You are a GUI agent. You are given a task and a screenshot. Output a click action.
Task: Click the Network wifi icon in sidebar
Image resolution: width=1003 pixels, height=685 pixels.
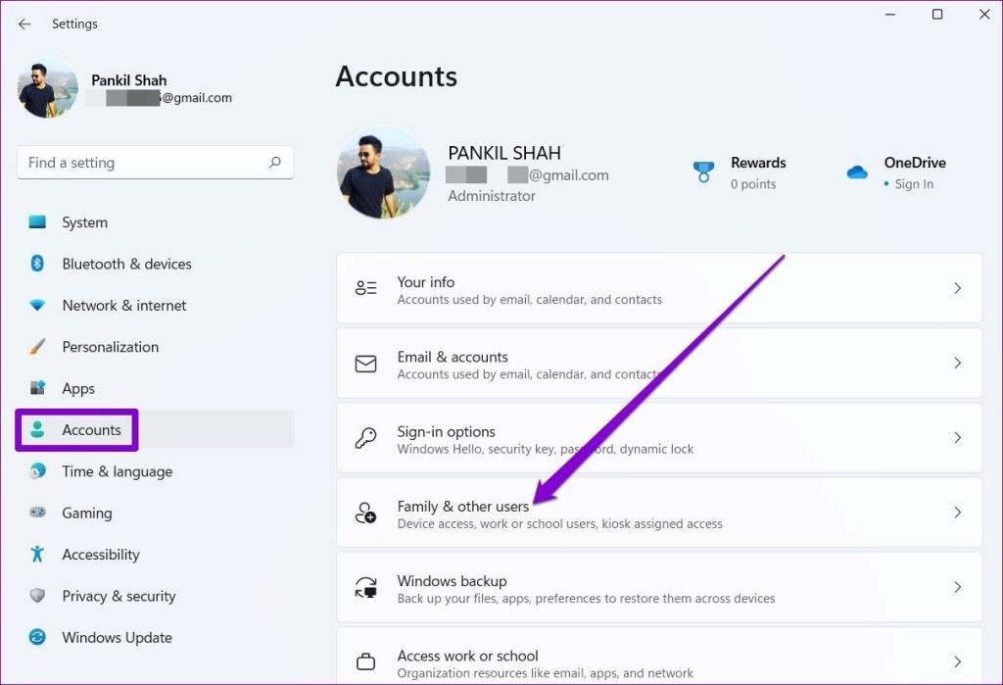37,306
